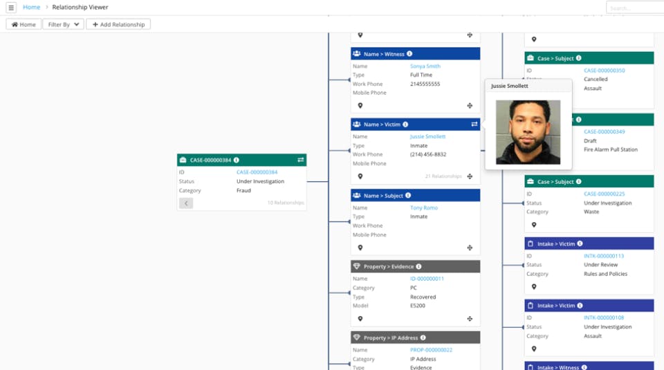Click the info icon on Name > Witness card
664x370 pixels.
(x=409, y=54)
